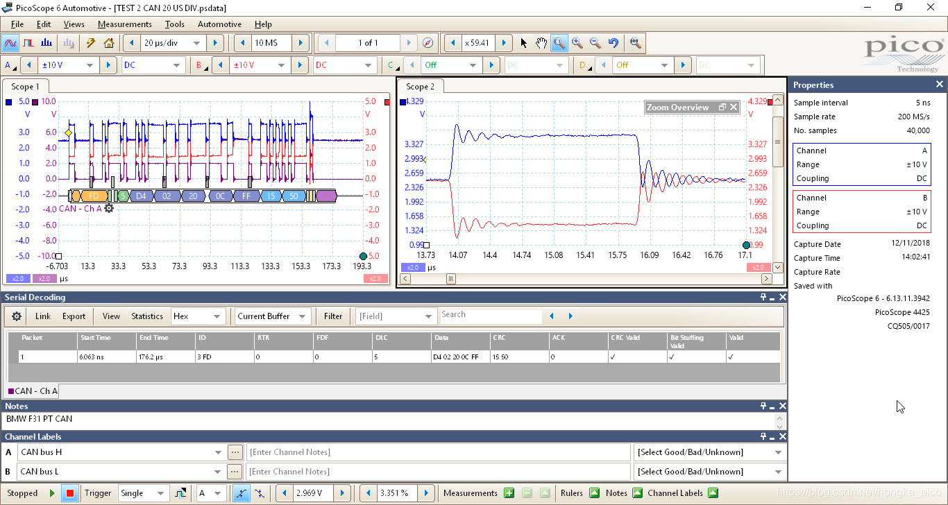
Task: Add a measurement with green plus
Action: [x=509, y=493]
